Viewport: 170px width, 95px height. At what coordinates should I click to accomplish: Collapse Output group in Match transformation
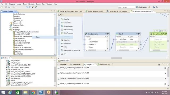(118, 42)
